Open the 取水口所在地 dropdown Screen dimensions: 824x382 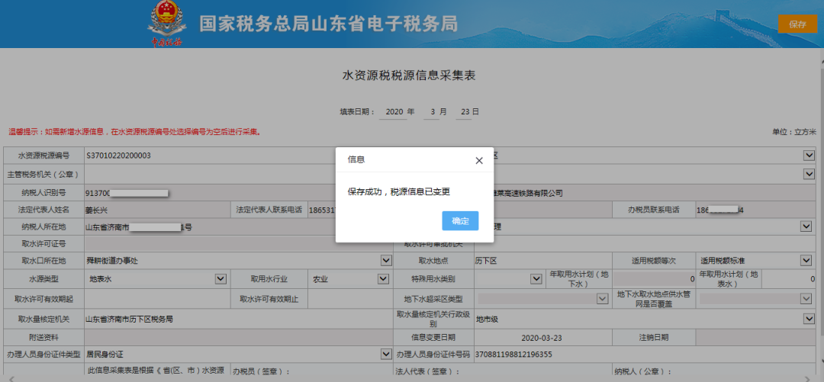click(x=386, y=261)
